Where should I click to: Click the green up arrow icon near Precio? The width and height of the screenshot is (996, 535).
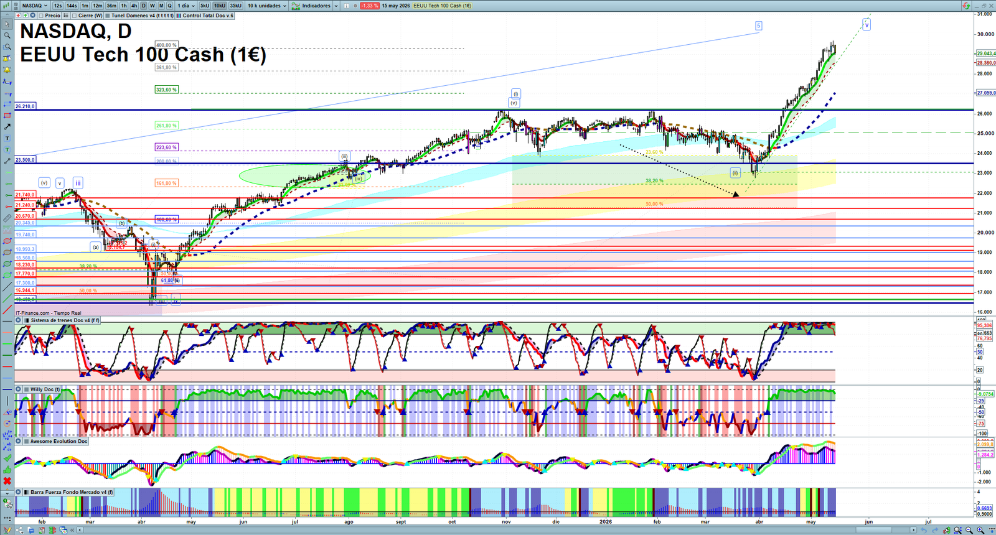point(26,16)
